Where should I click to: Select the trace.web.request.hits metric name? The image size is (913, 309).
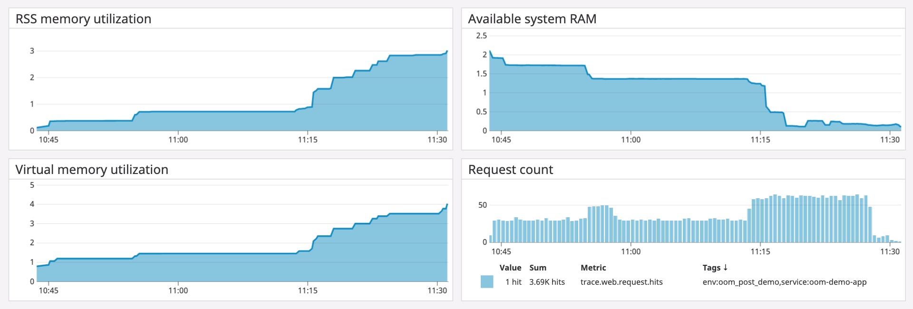click(x=621, y=282)
